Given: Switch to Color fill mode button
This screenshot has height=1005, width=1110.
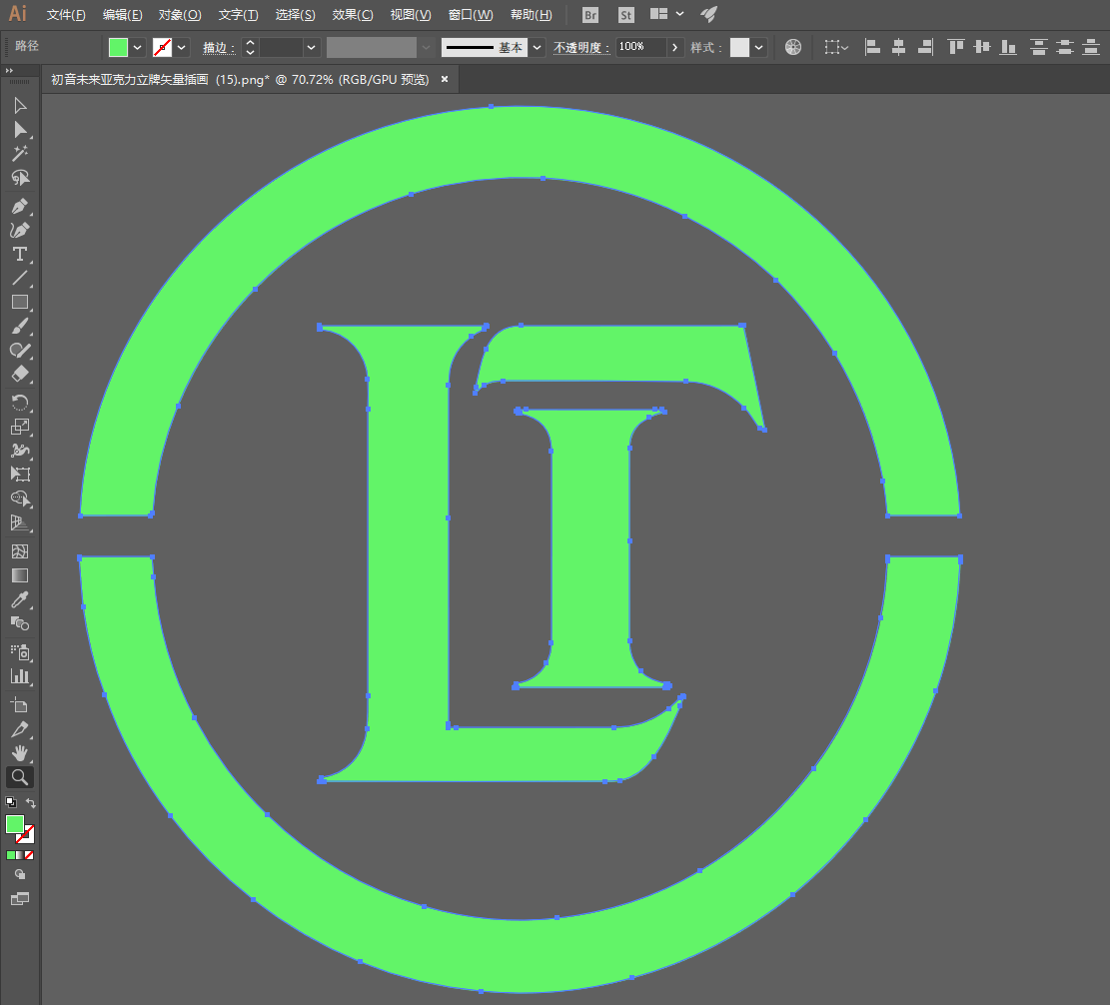Looking at the screenshot, I should (x=11, y=855).
